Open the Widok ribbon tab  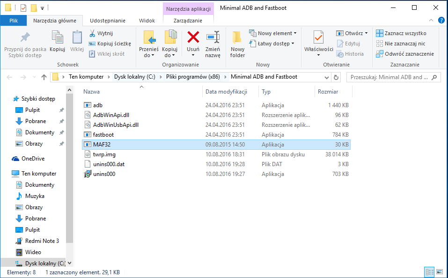click(147, 21)
